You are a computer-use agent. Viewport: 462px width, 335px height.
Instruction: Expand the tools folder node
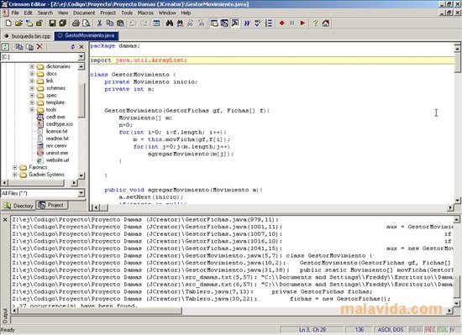(32, 110)
